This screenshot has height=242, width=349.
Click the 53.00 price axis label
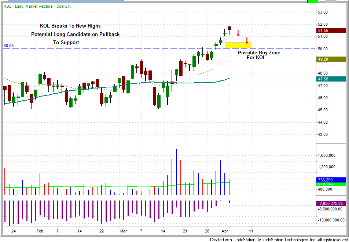(323, 12)
